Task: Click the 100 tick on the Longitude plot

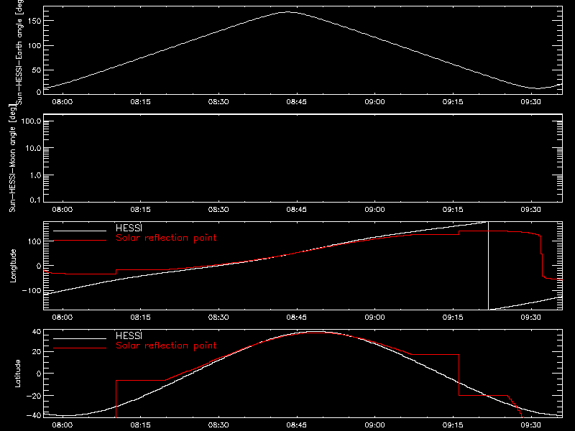Action: pyautogui.click(x=34, y=241)
